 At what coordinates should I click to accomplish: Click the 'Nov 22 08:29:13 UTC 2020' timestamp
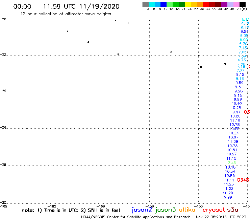[221, 217]
